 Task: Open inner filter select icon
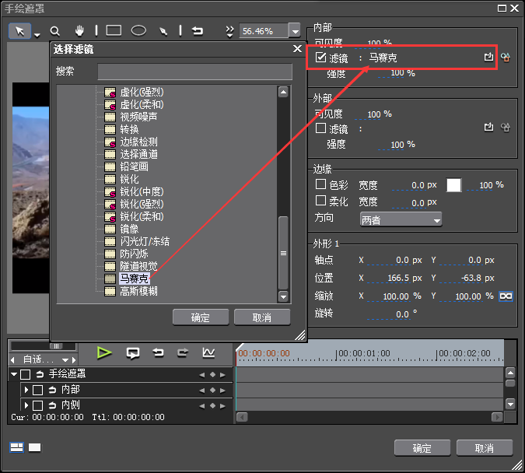point(489,57)
